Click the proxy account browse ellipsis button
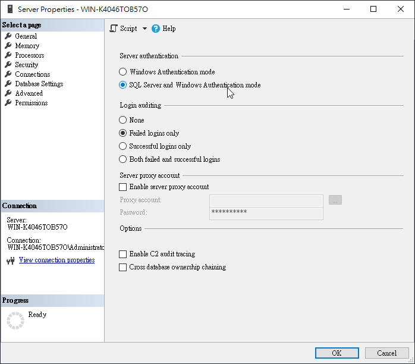415x364 pixels. pyautogui.click(x=335, y=200)
